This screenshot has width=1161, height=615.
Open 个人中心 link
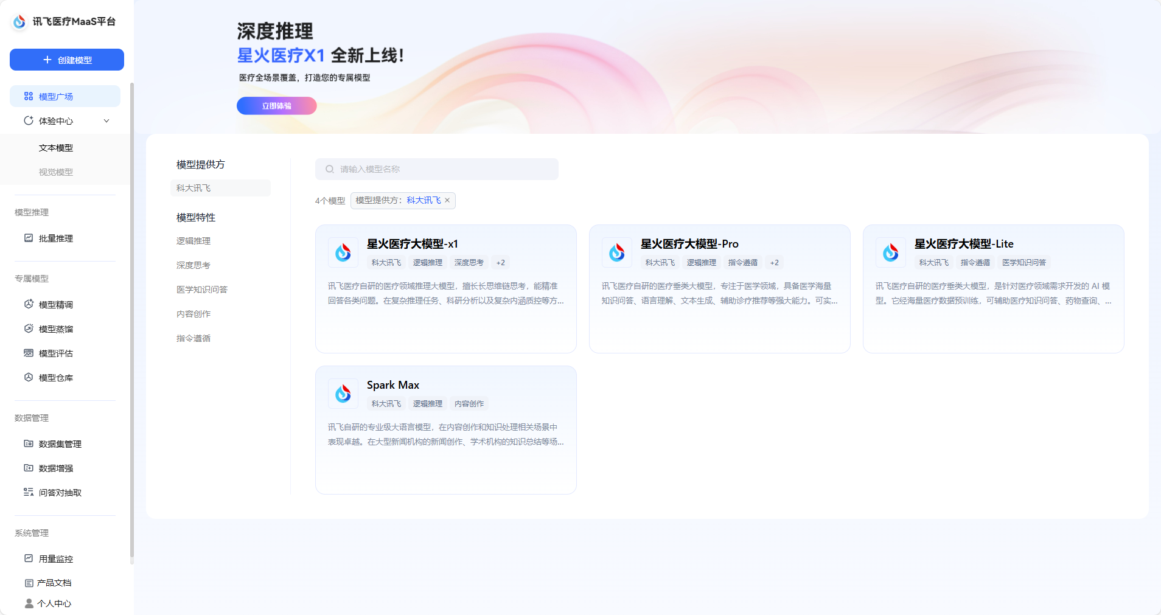click(54, 603)
